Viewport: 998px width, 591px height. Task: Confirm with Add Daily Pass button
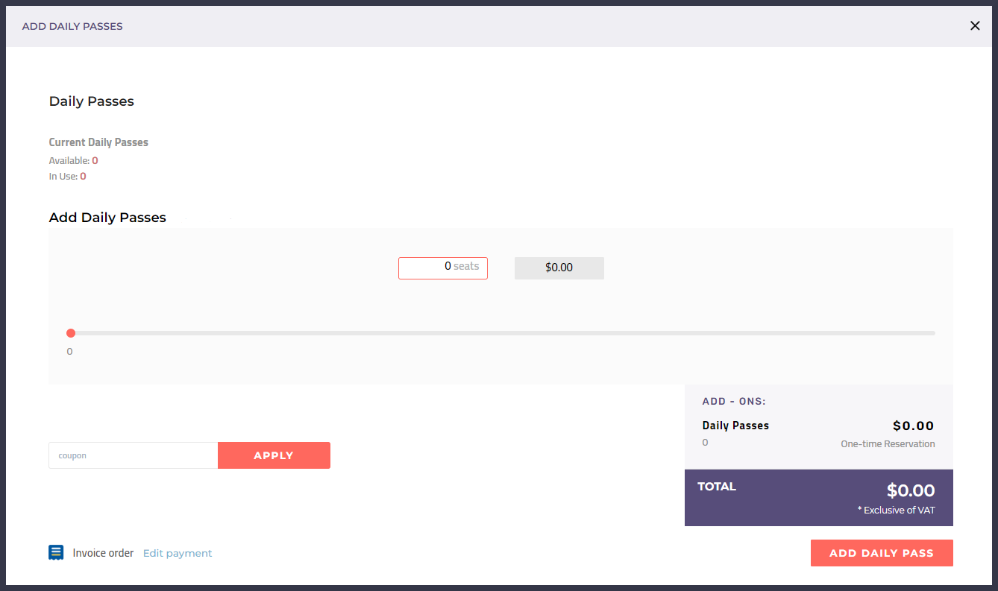click(882, 553)
